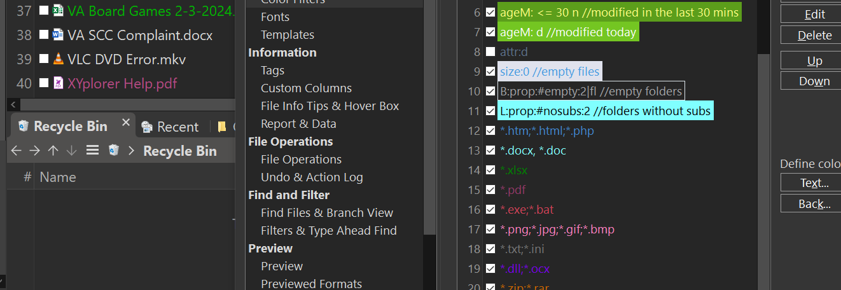
Task: Click the recycle bin icon on the Recycle Bin tab
Action: click(24, 126)
